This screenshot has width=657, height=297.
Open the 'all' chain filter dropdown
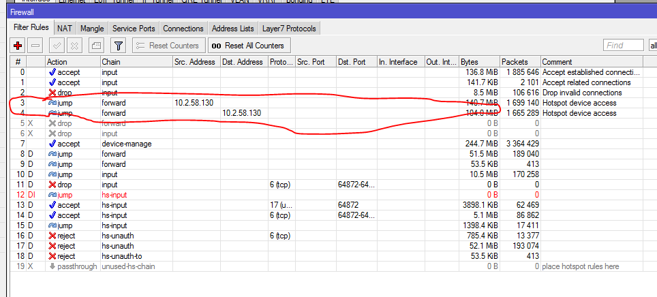(x=652, y=45)
